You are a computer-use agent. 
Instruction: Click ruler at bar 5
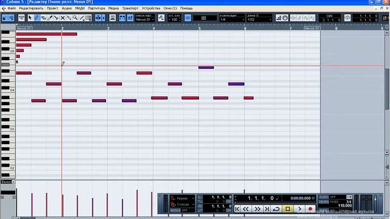pos(199,29)
